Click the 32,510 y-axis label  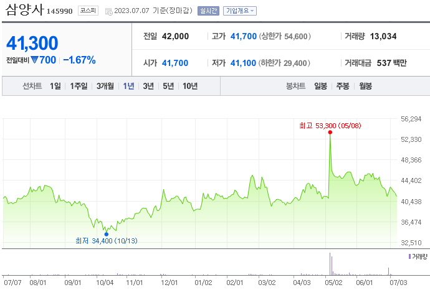coord(411,243)
